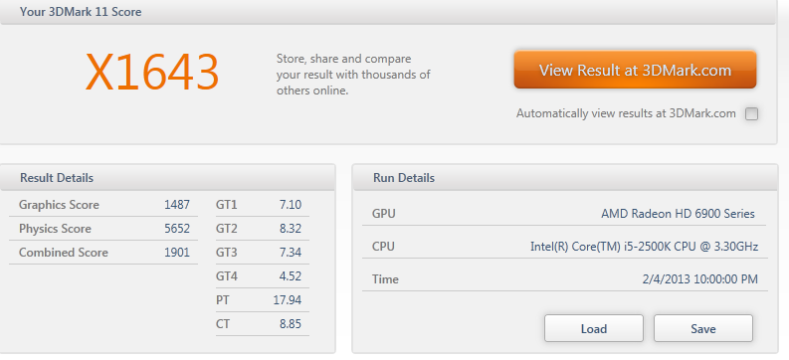The image size is (789, 360).
Task: Select the X1643 score text
Action: (152, 73)
